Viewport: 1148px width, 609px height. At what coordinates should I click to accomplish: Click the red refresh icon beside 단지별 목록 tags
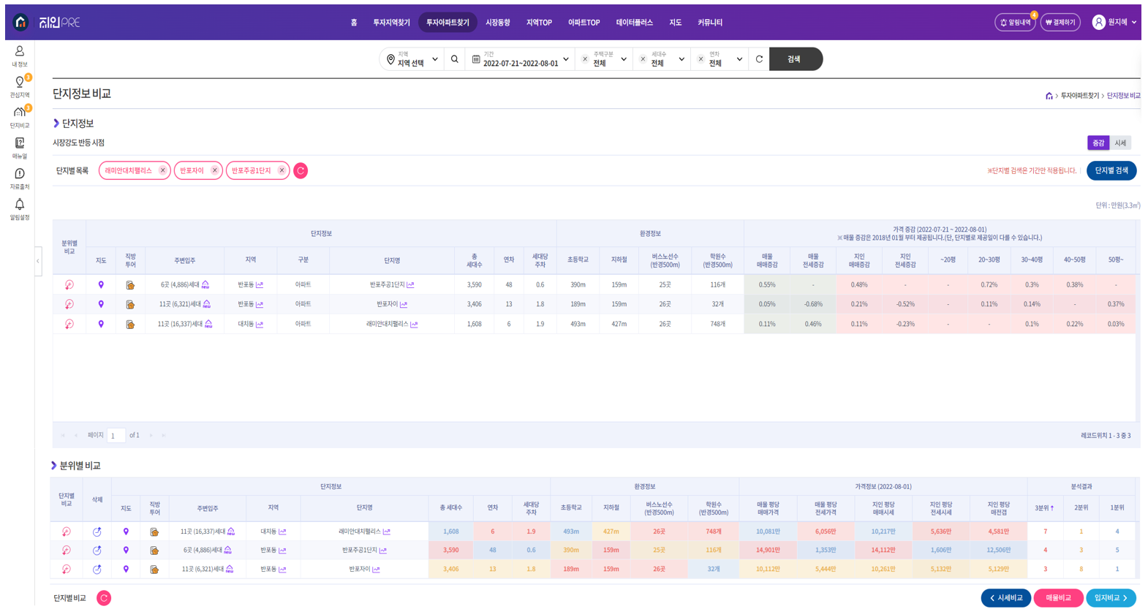[301, 171]
